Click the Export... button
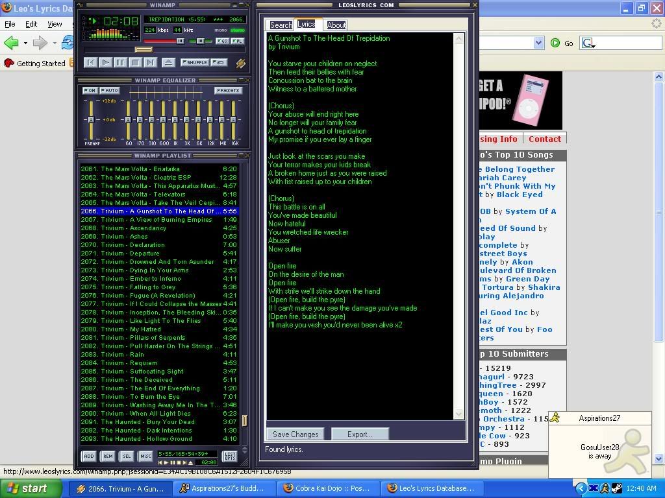Image resolution: width=665 pixels, height=498 pixels. coord(360,434)
